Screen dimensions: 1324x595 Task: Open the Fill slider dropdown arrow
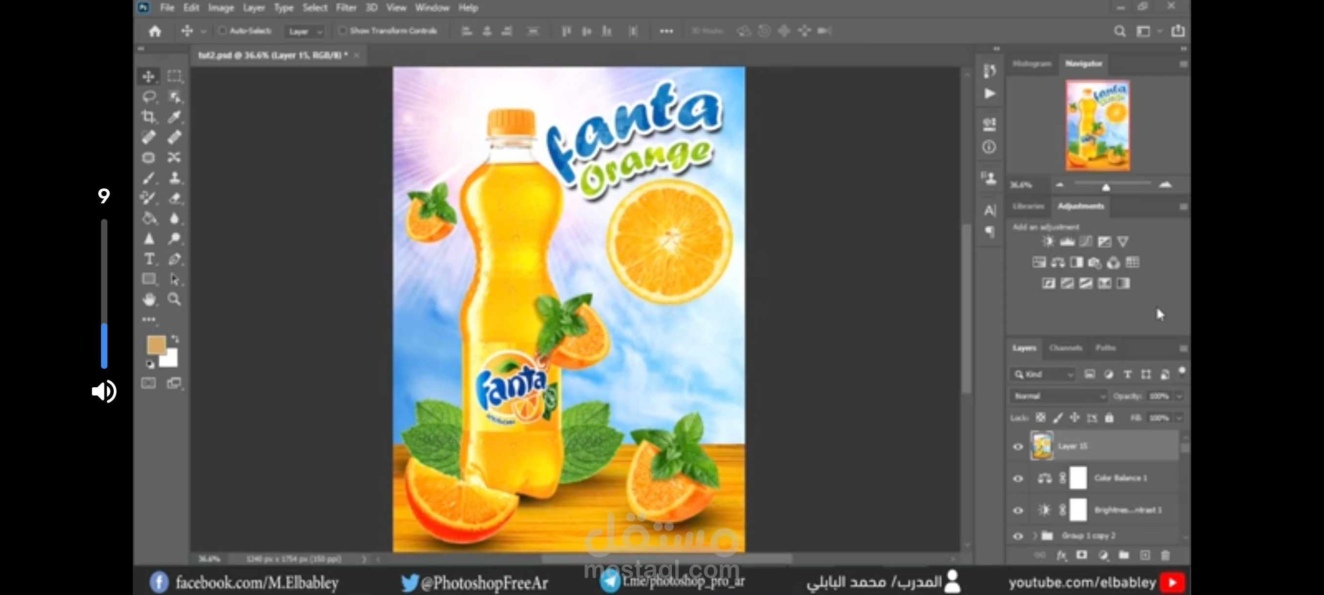click(1179, 418)
